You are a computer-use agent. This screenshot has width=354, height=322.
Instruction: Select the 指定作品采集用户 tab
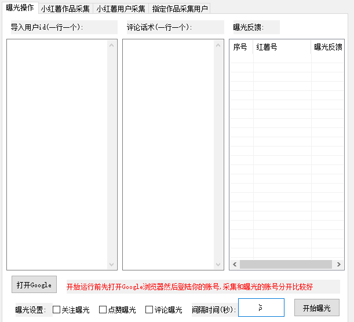[x=180, y=9]
